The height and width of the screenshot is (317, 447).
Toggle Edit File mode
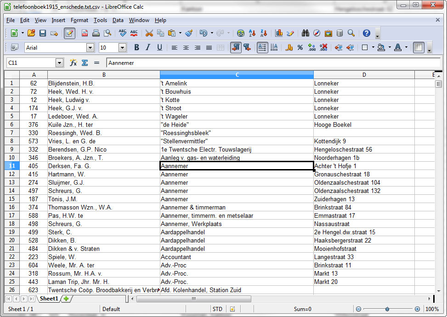(x=69, y=33)
